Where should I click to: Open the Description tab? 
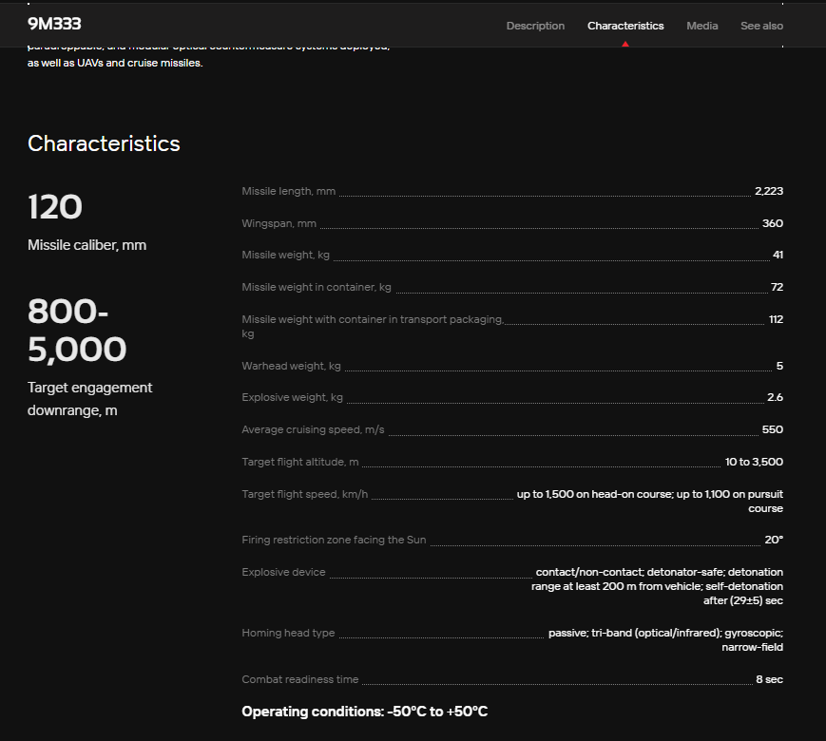(535, 26)
